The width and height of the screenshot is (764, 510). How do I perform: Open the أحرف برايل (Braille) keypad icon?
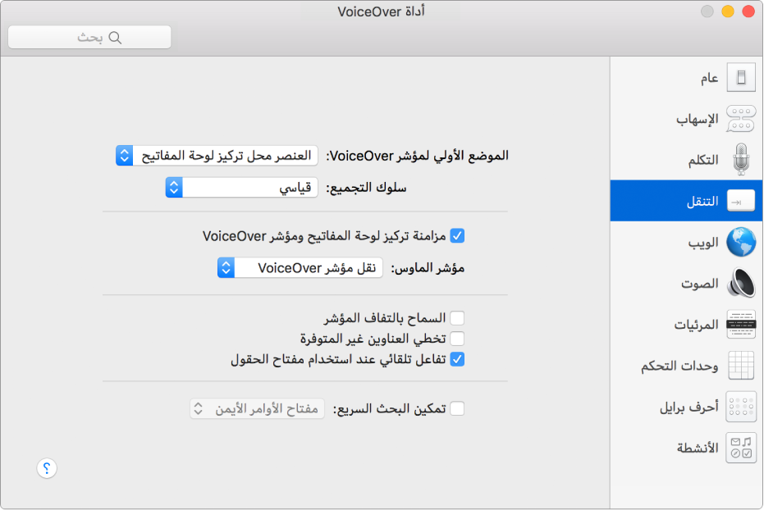741,406
